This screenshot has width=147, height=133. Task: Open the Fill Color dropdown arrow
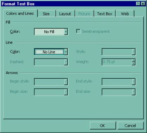[66, 32]
